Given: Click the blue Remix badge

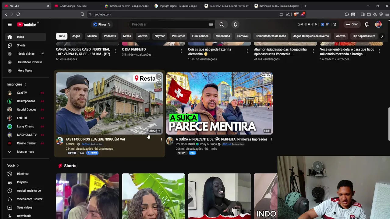Looking at the screenshot, I should [x=92, y=153].
